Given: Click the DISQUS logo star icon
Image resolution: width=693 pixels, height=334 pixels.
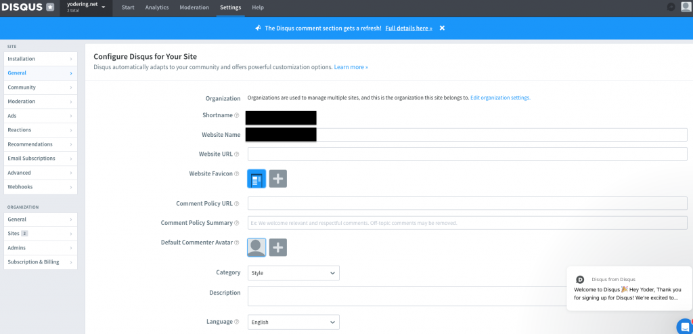Looking at the screenshot, I should pos(50,7).
